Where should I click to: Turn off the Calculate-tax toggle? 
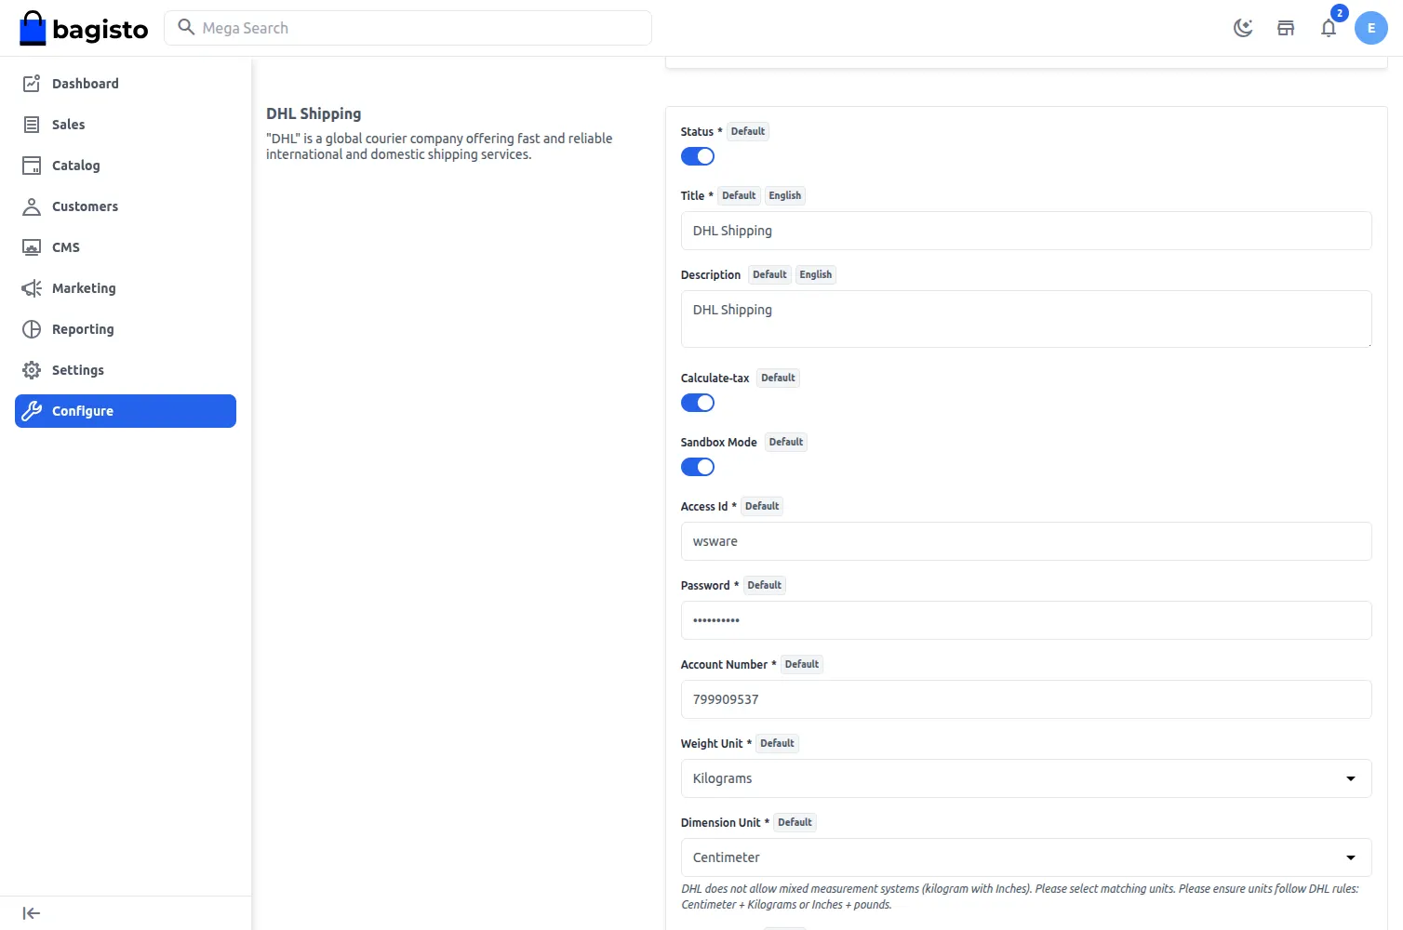coord(697,402)
